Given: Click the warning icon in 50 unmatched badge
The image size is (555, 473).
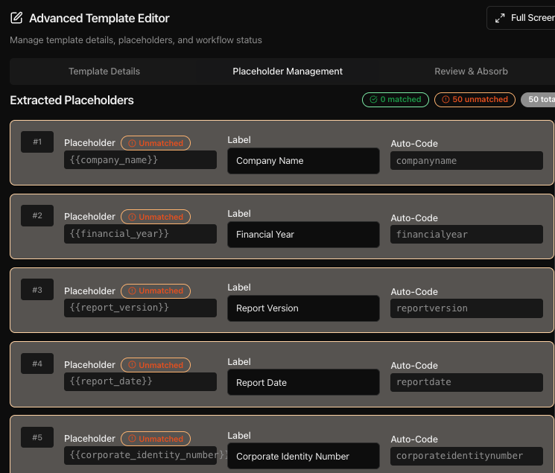Looking at the screenshot, I should coord(445,99).
